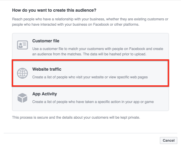Click the 'How do you want to create this audience?' title
181x147 pixels.
(x=54, y=10)
